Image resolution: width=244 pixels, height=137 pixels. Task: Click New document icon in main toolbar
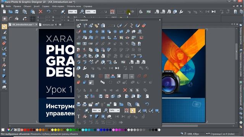[x=4, y=12]
